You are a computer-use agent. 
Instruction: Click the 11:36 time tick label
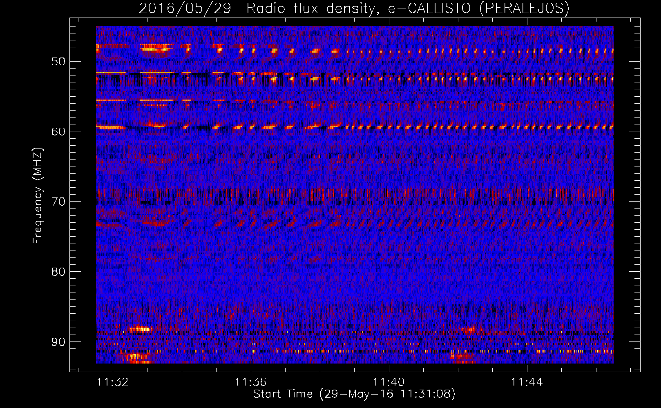tap(250, 382)
